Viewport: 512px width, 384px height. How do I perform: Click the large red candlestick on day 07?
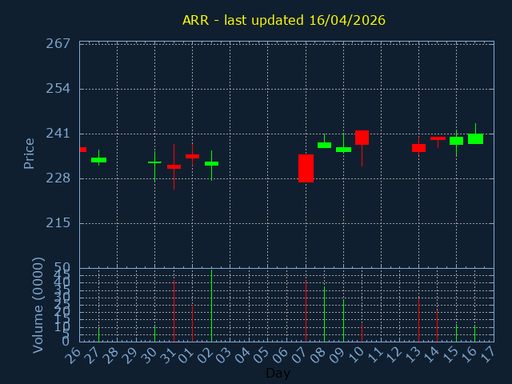coord(306,168)
